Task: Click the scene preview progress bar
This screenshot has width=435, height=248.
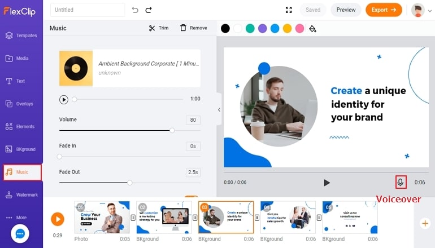Action: click(327, 172)
